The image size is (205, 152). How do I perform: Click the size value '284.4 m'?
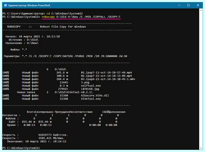coord(62,79)
